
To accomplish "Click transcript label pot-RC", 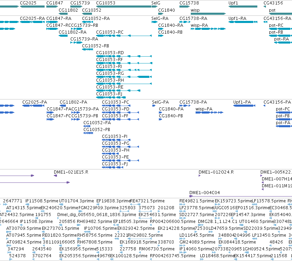I will click(x=276, y=25).
